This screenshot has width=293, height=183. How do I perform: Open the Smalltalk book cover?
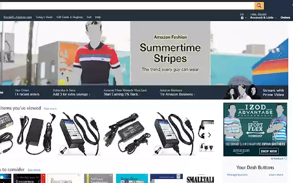[200, 178]
